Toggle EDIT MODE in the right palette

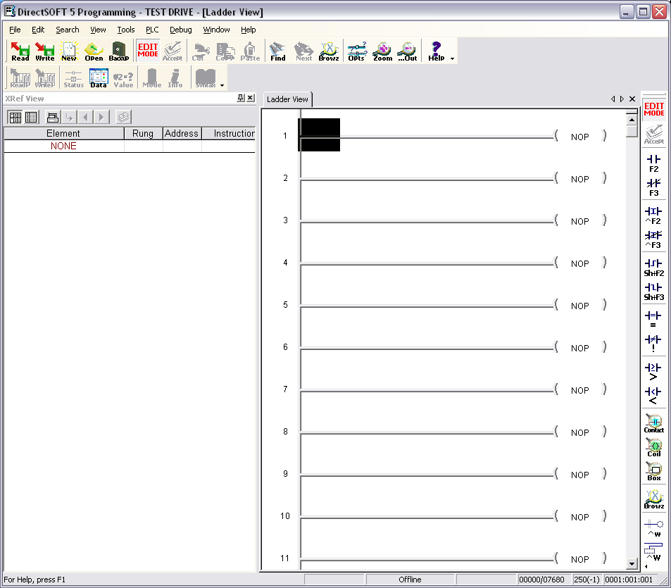click(654, 110)
